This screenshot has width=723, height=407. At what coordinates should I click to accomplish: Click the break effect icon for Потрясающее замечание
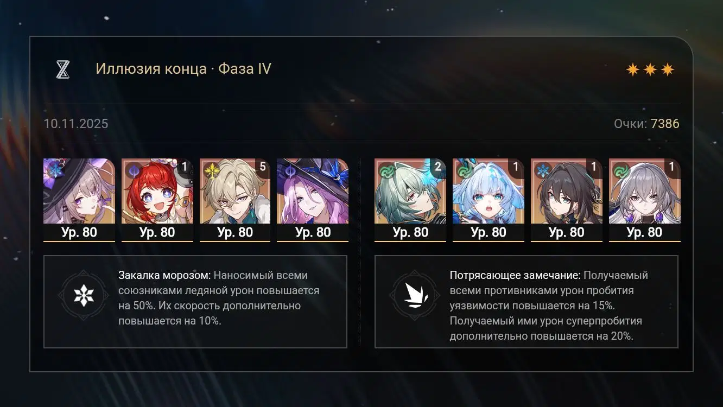coord(415,295)
